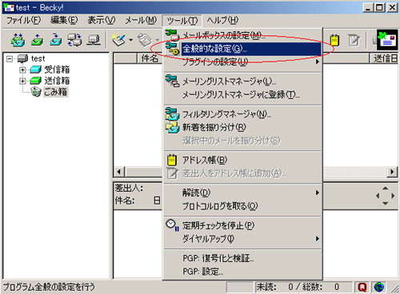Click the globe icon in status bar
Image resolution: width=400 pixels, height=294 pixels.
(x=379, y=287)
